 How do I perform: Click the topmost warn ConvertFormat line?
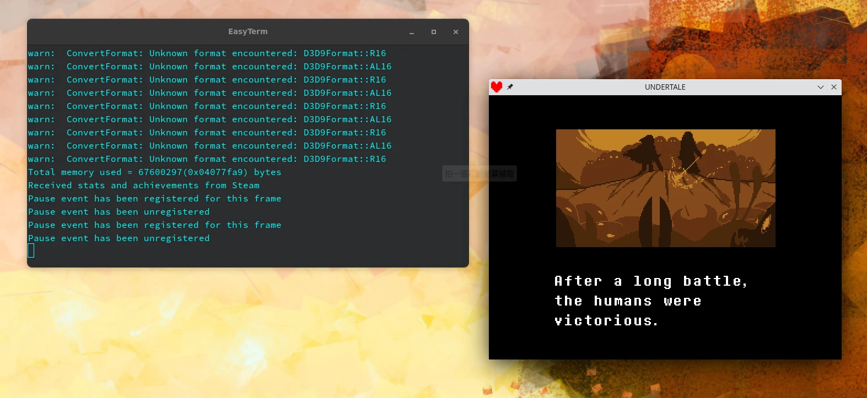pyautogui.click(x=207, y=53)
